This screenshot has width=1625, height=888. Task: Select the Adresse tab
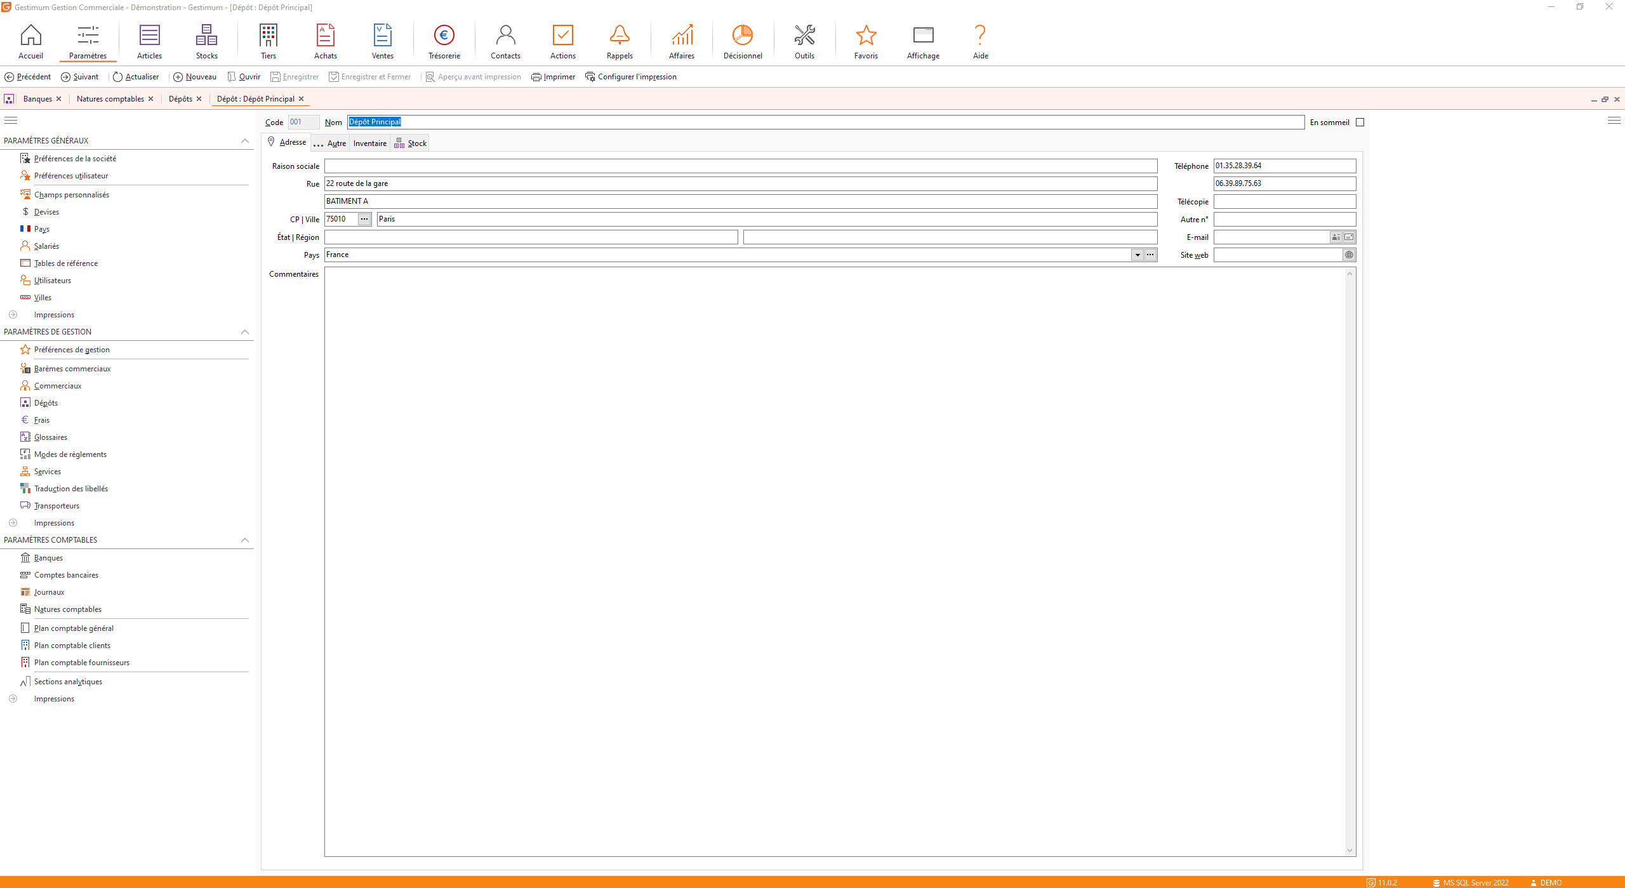287,142
